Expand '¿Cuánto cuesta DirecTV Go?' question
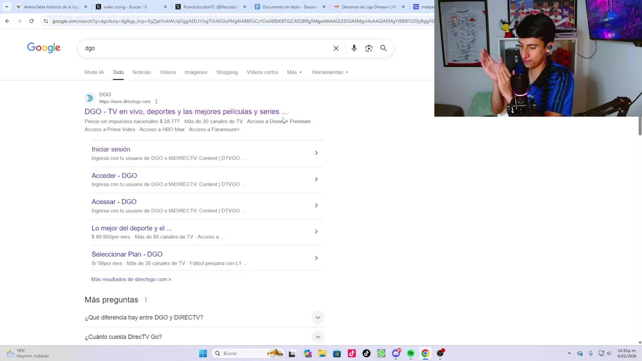Image resolution: width=642 pixels, height=361 pixels. click(x=205, y=336)
